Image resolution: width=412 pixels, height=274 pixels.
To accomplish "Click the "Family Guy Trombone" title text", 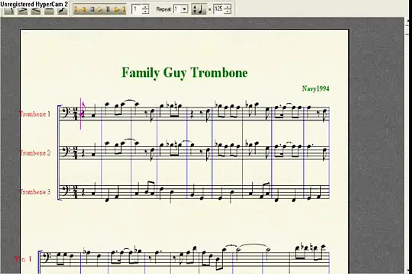I will click(x=185, y=73).
